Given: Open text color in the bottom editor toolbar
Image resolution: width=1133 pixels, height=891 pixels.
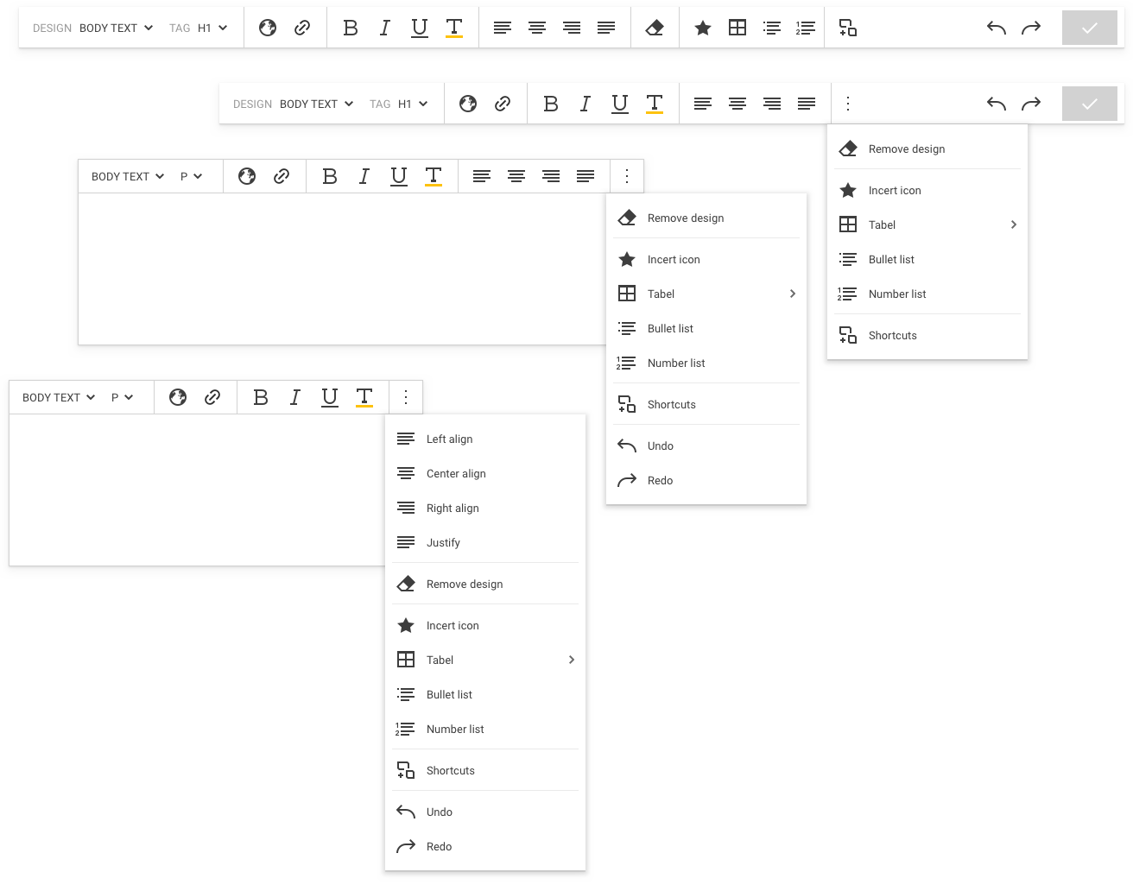Looking at the screenshot, I should (x=364, y=397).
